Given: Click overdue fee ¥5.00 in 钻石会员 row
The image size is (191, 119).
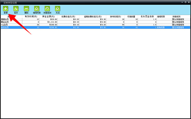Looking at the screenshot, I should (x=93, y=27).
